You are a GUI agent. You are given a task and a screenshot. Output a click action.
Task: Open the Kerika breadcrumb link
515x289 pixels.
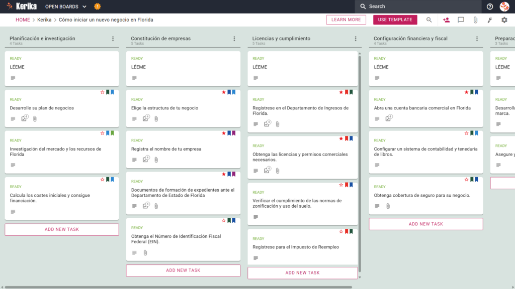click(44, 20)
